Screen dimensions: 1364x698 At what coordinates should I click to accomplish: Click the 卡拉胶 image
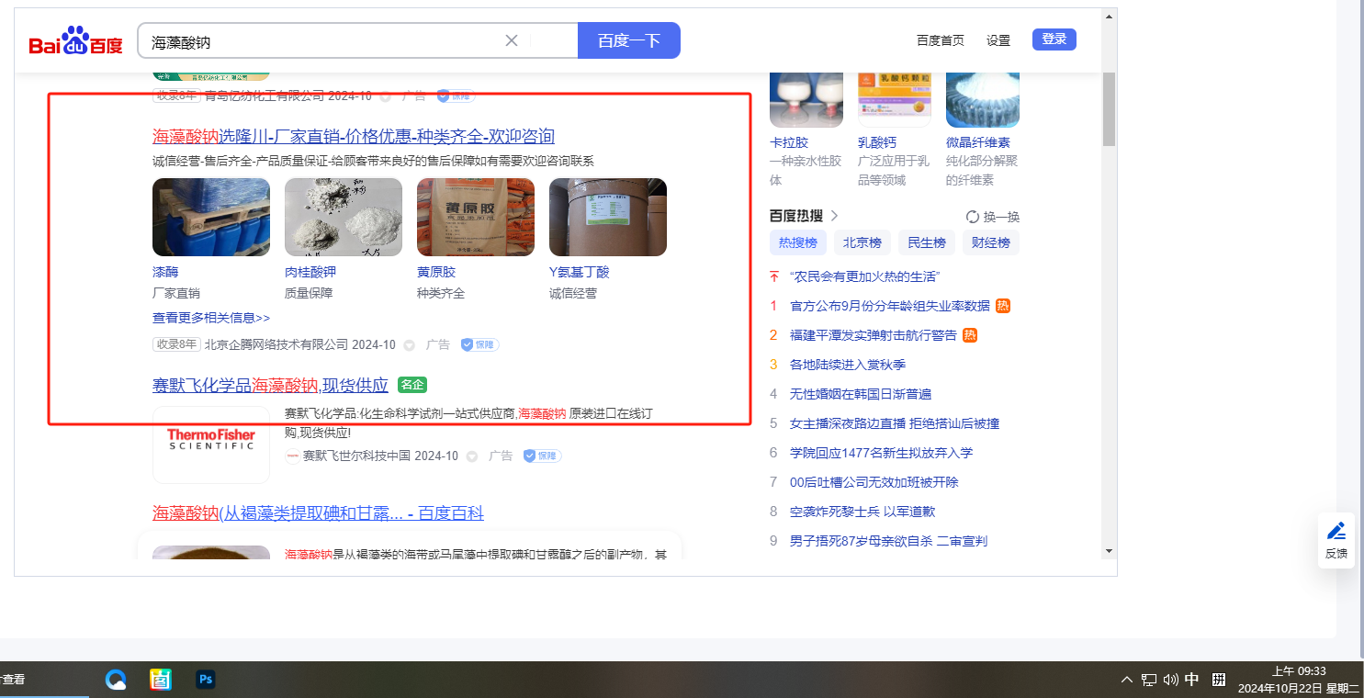tap(806, 99)
